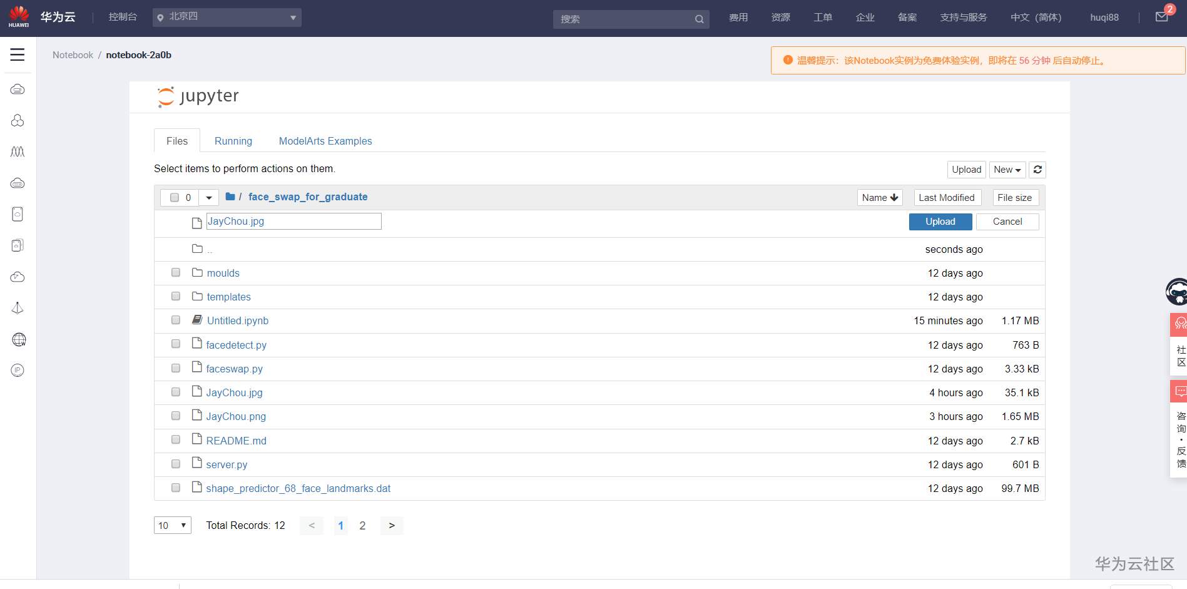
Task: Click the parent directory folder icon
Action: point(197,248)
